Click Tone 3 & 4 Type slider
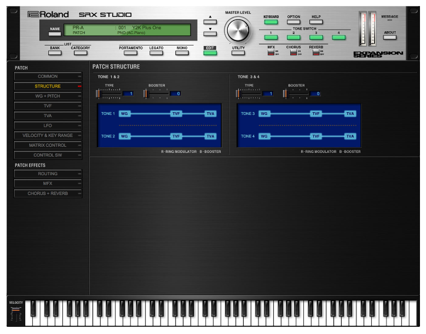 click(x=248, y=94)
